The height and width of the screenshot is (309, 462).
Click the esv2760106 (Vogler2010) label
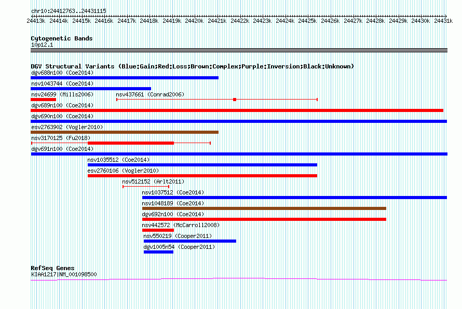click(123, 171)
